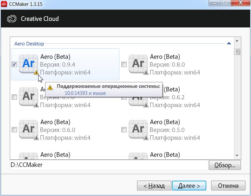Click the Creative Cloud logo in header
The height and width of the screenshot is (196, 251).
click(12, 19)
